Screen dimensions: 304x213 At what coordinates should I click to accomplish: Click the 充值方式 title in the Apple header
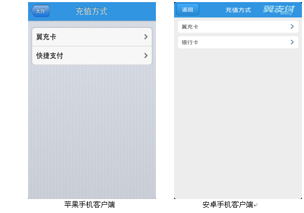pyautogui.click(x=91, y=11)
